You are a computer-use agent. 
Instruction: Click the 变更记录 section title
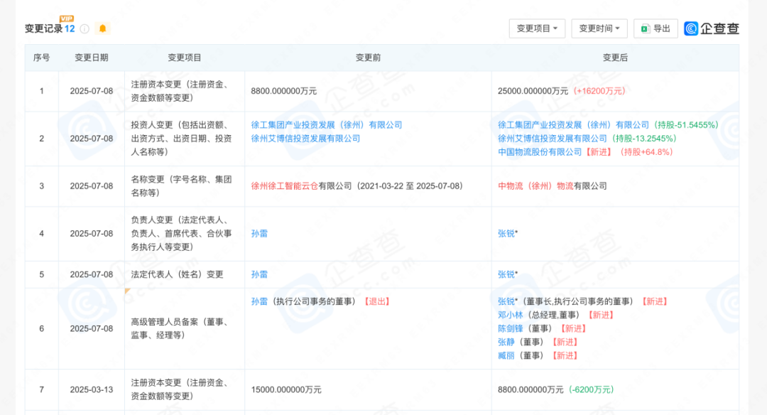click(x=43, y=29)
